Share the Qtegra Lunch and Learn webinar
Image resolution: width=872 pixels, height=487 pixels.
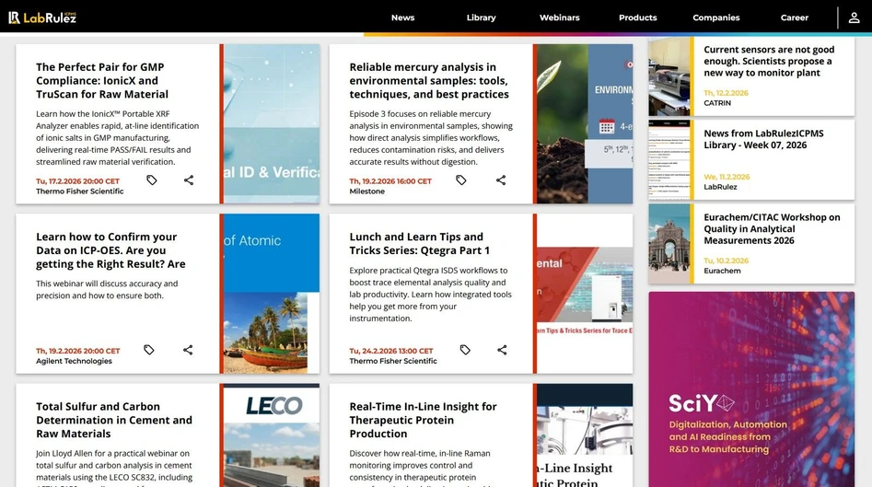502,350
